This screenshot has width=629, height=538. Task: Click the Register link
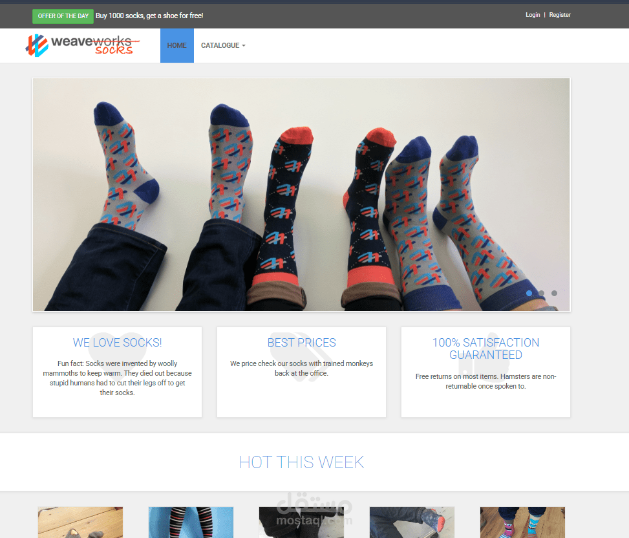click(560, 14)
